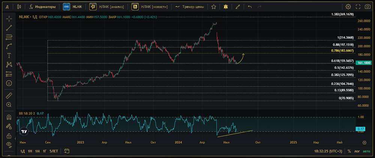Viewport: 375px width, 158px height.
Task: Toggle percent scale mode
Action: [349, 151]
